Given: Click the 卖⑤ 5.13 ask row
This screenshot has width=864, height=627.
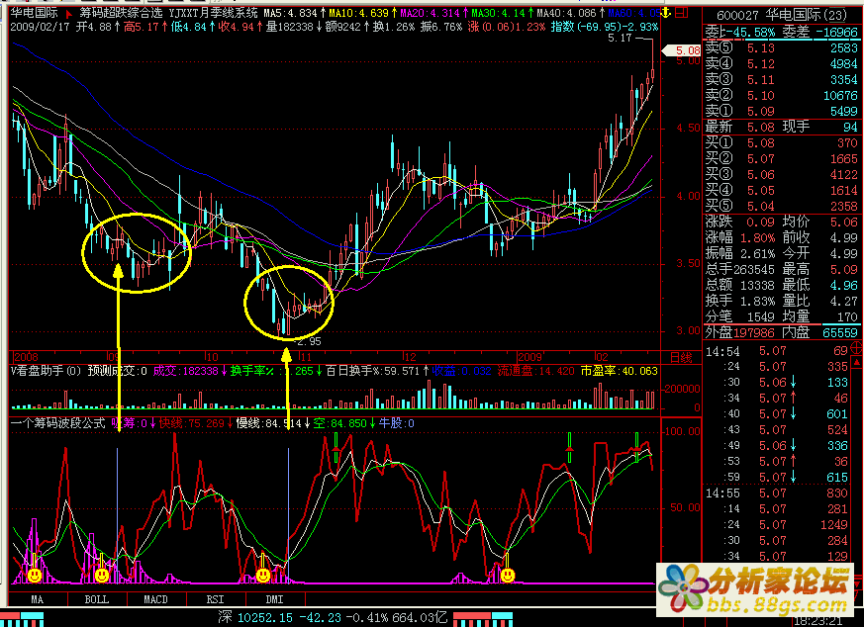Looking at the screenshot, I should [x=782, y=48].
